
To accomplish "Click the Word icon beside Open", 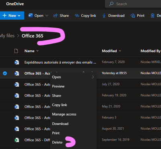I will click(31, 16).
